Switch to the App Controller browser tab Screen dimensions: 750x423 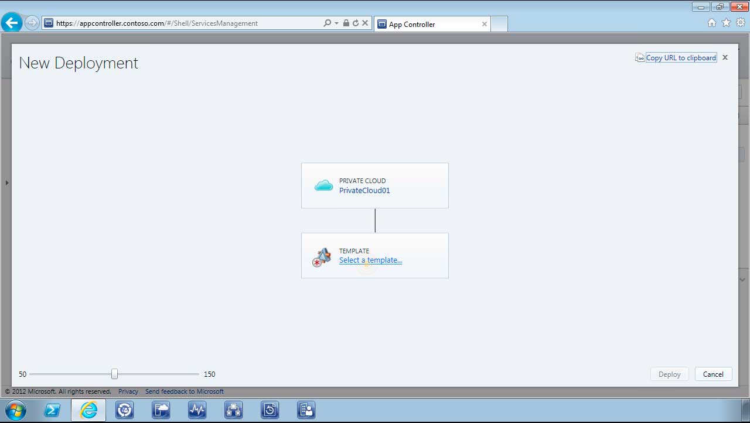tap(432, 24)
